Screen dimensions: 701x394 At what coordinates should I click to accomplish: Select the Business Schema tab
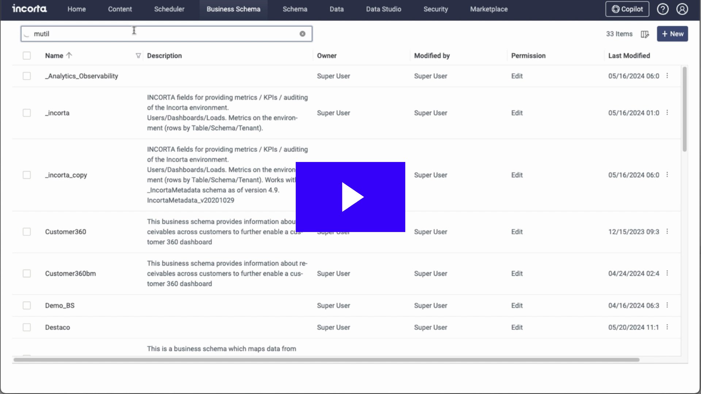click(x=233, y=9)
